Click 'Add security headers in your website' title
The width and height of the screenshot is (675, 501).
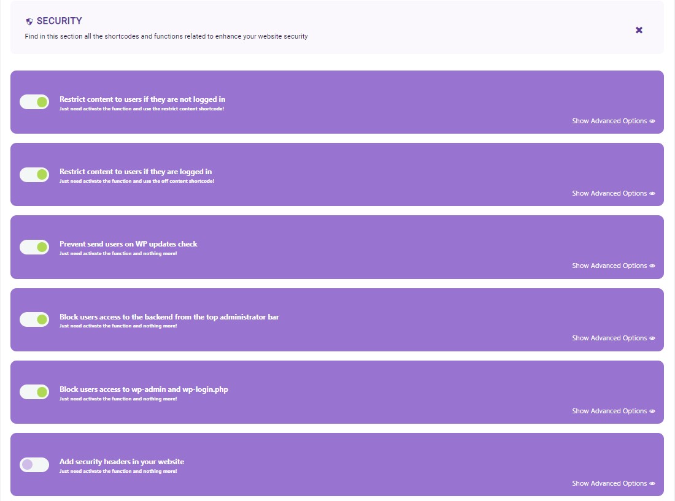coord(122,461)
